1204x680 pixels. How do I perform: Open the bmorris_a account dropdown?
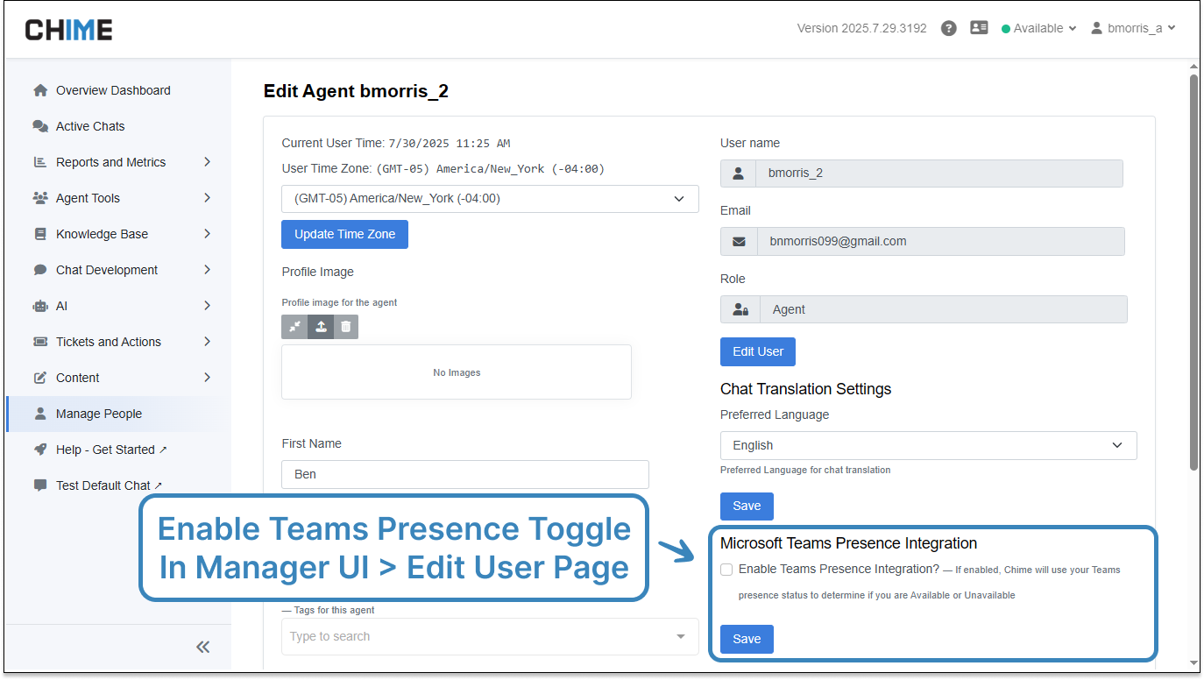(1133, 28)
